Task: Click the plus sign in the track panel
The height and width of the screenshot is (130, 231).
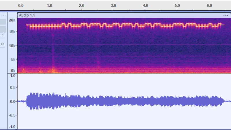Action: click(x=3, y=35)
